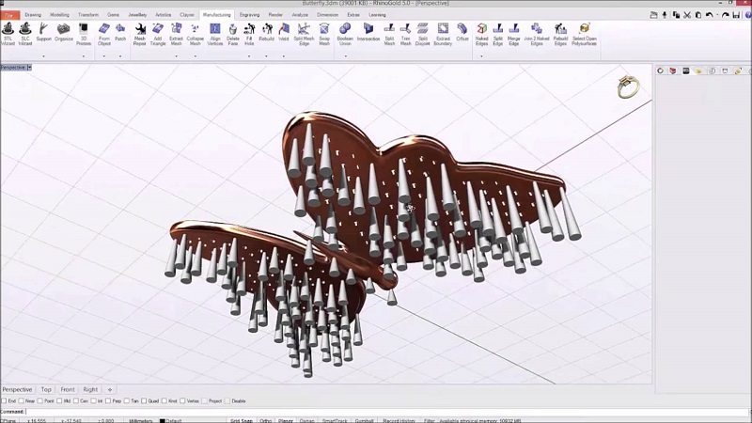752x423 pixels.
Task: Switch to the Jewellery ribbon tab
Action: (x=139, y=15)
